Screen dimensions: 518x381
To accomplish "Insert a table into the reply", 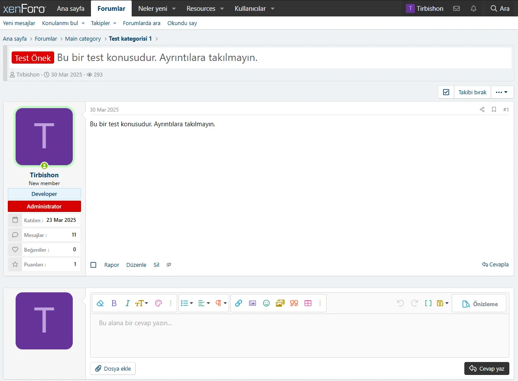I will (308, 303).
